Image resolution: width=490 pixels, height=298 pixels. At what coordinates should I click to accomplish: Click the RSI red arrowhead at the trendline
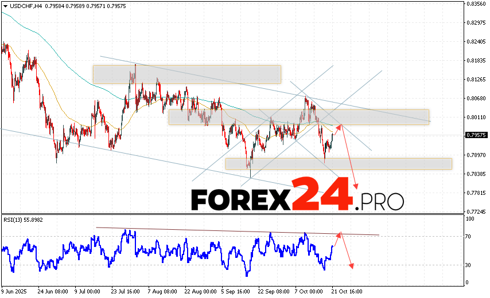pos(339,234)
